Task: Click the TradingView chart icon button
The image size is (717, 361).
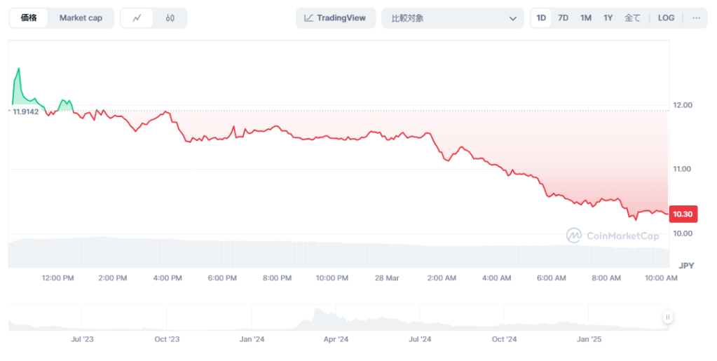Action: coord(336,18)
